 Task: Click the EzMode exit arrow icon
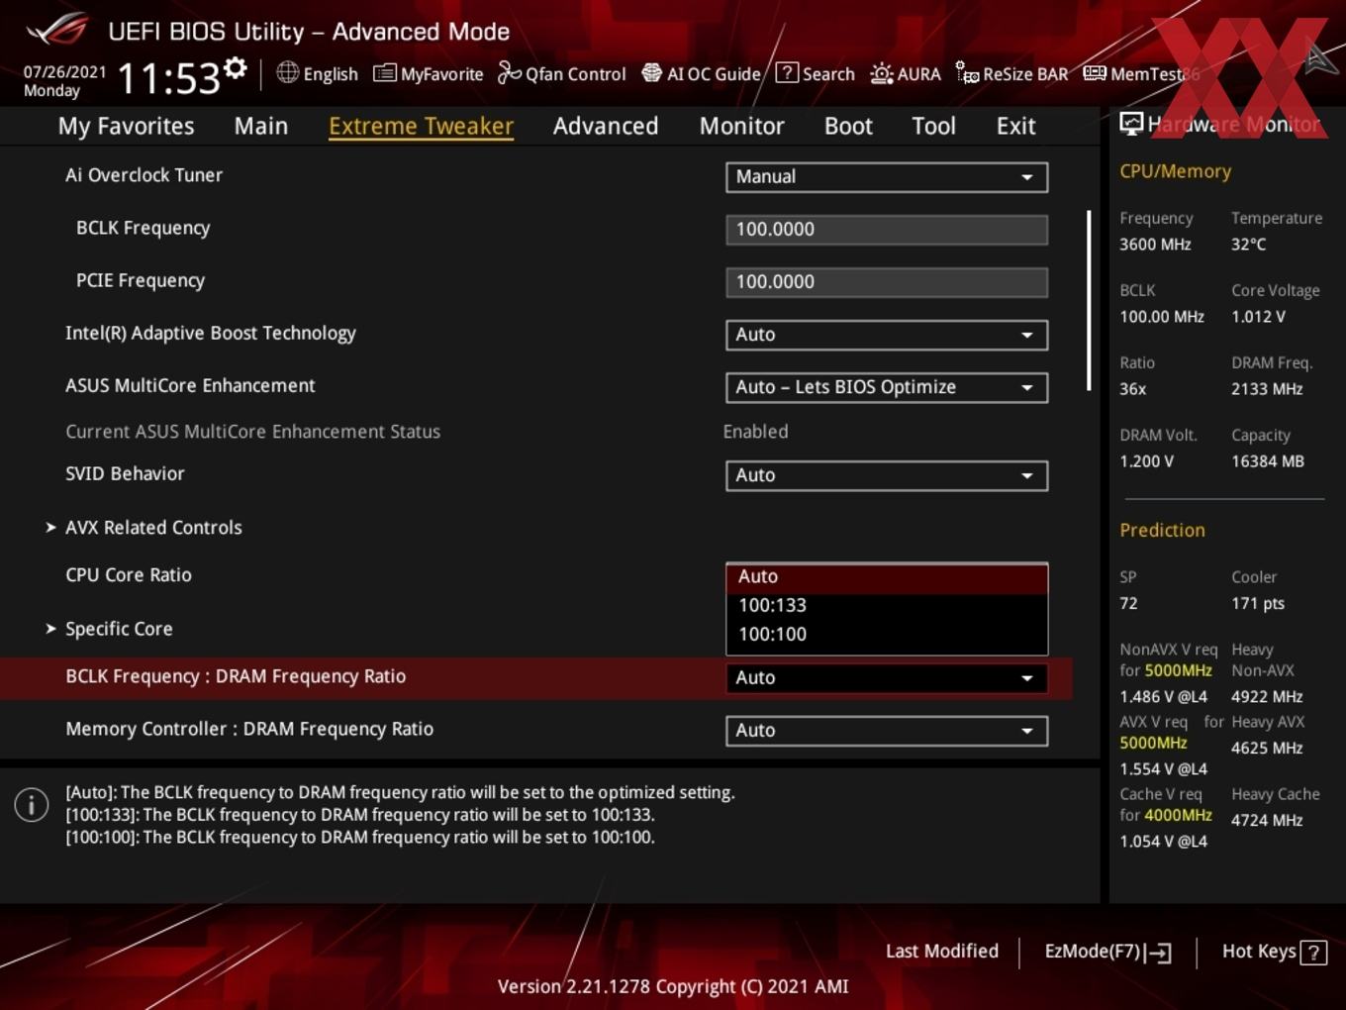pyautogui.click(x=1158, y=953)
